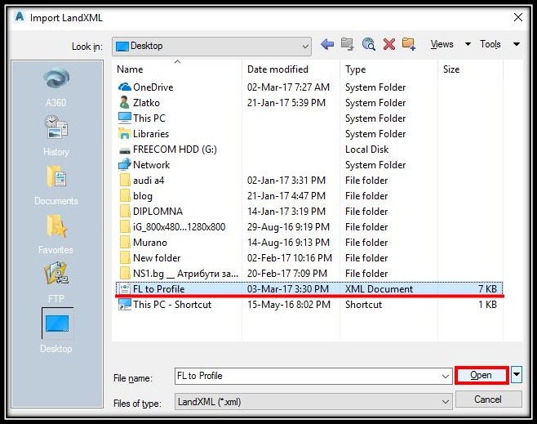Open the History shortcut in sidebar
Image resolution: width=537 pixels, height=424 pixels.
coord(56,136)
